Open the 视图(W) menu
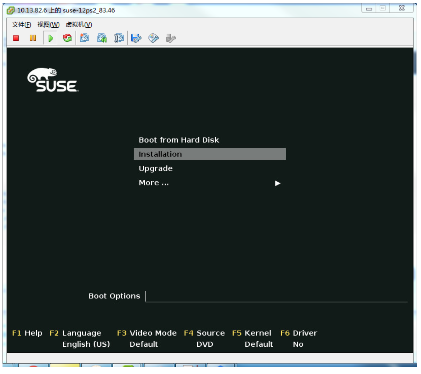The height and width of the screenshot is (374, 421). [48, 25]
